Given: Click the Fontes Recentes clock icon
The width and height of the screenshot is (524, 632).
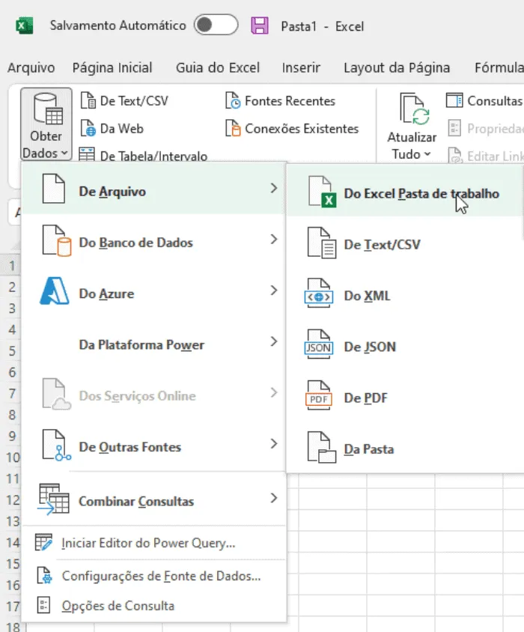Looking at the screenshot, I should [x=233, y=101].
